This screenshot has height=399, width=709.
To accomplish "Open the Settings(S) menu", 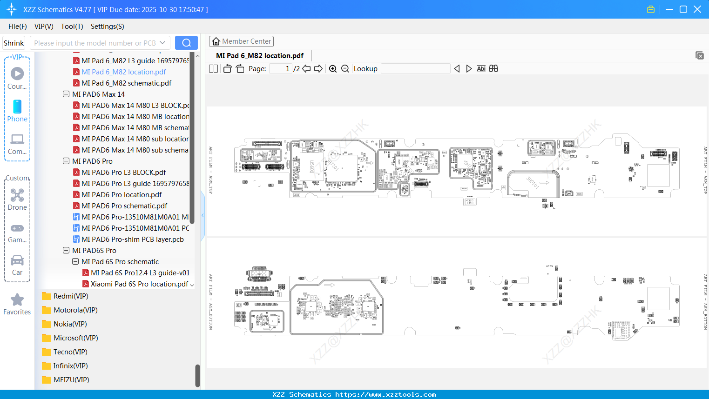I will (108, 27).
